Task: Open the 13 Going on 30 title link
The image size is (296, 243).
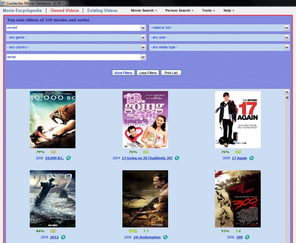Action: (147, 158)
